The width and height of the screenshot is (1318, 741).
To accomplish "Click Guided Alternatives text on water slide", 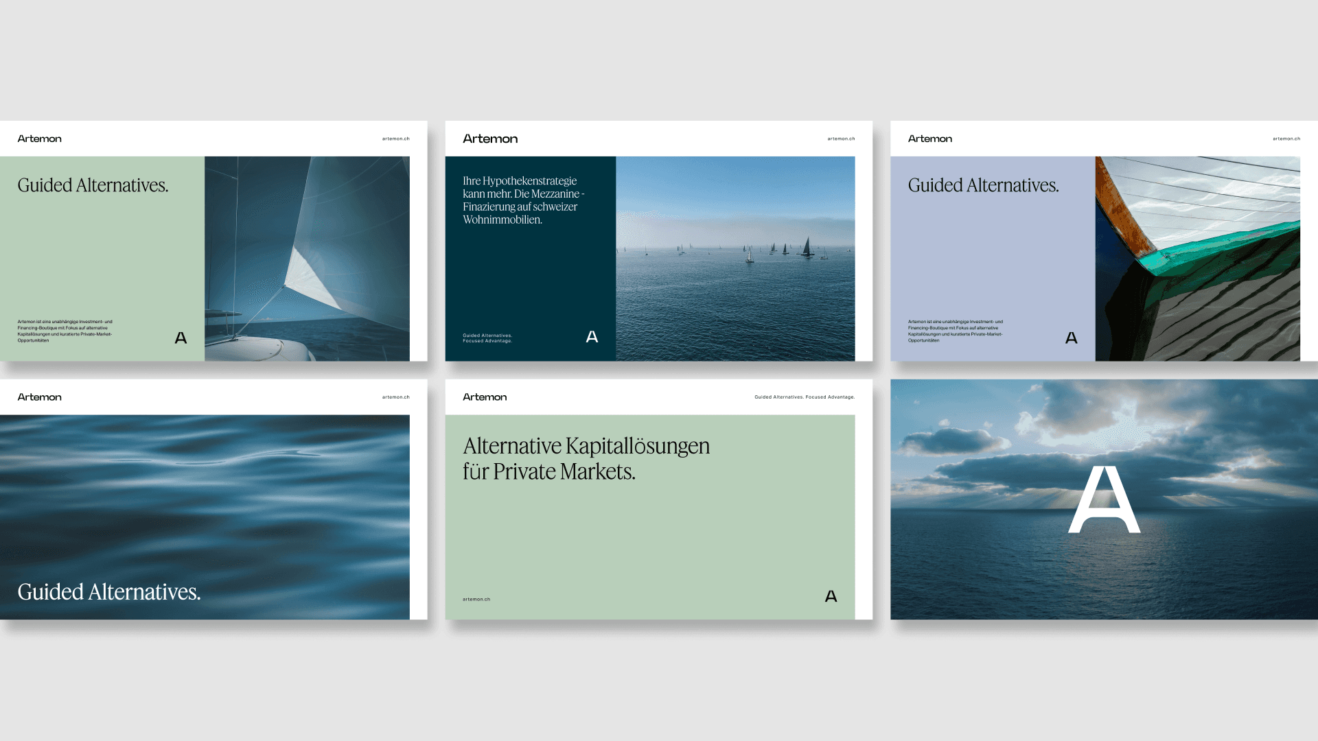I will point(109,592).
